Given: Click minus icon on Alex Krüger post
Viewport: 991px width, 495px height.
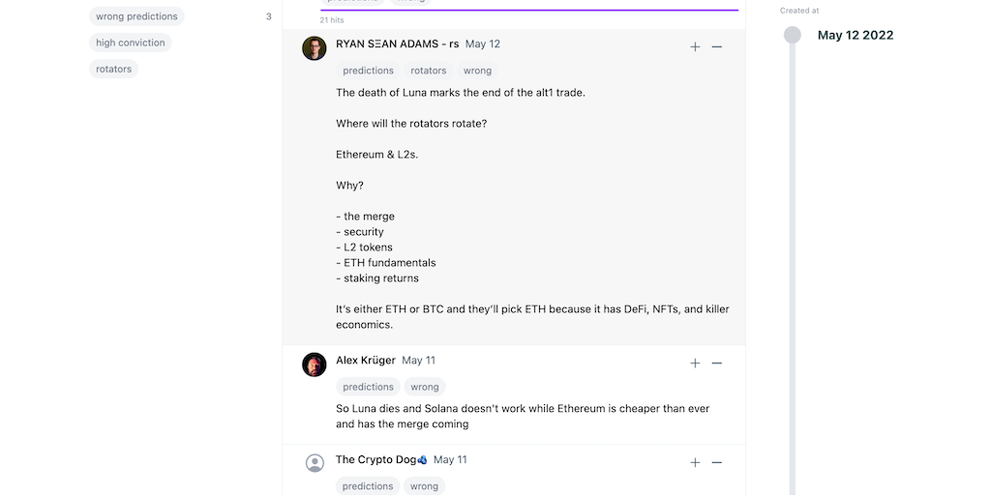Looking at the screenshot, I should click(717, 363).
